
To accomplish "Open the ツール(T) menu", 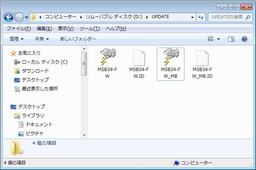I will tap(89, 29).
